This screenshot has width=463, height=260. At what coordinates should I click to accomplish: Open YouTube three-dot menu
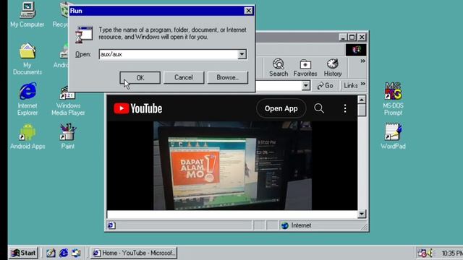click(345, 108)
